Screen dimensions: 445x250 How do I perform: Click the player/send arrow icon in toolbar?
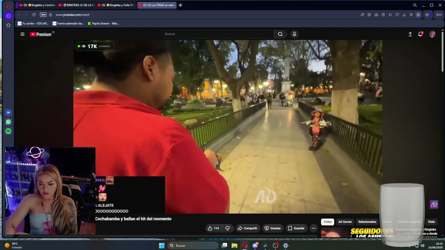pyautogui.click(x=390, y=15)
